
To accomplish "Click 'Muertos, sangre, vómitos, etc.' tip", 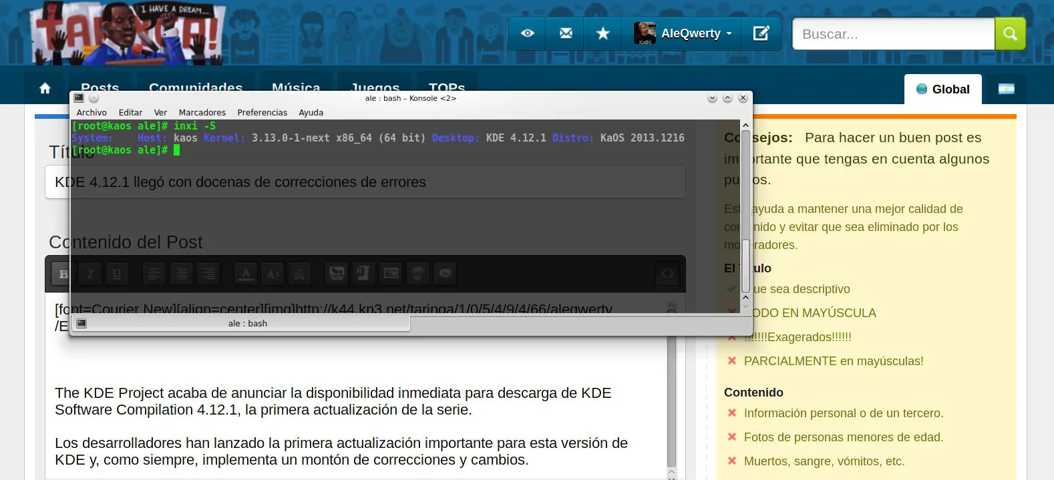I will (824, 461).
